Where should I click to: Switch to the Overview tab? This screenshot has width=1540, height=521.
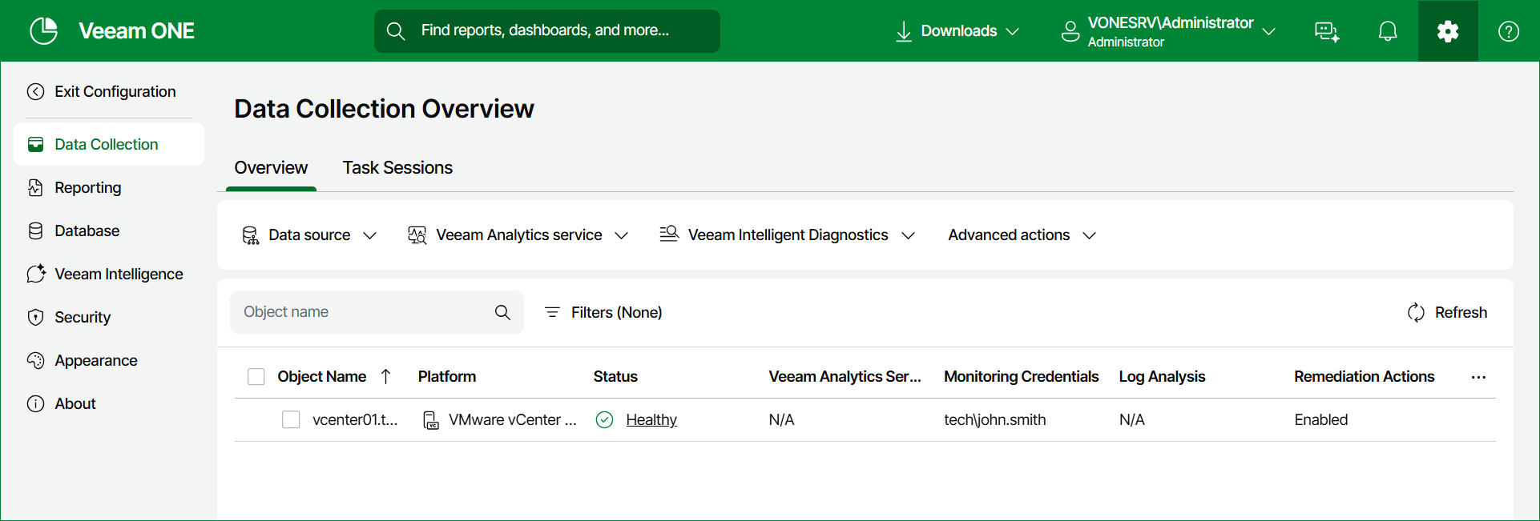[271, 167]
